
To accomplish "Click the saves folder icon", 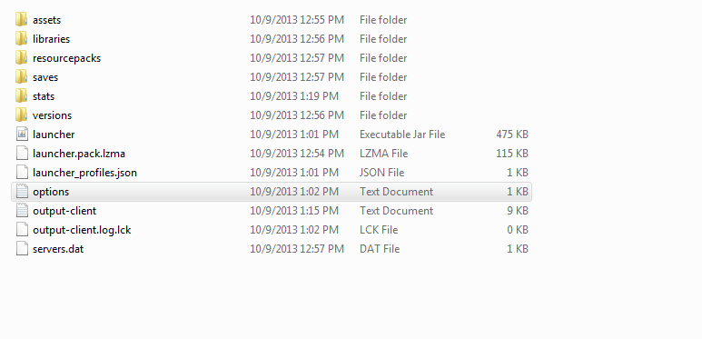I will [22, 77].
